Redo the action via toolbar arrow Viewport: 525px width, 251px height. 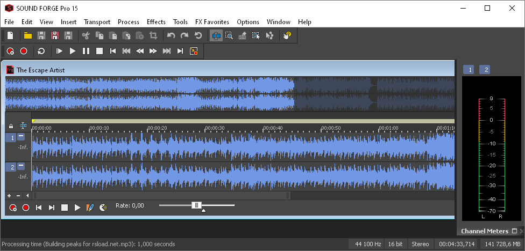[185, 35]
